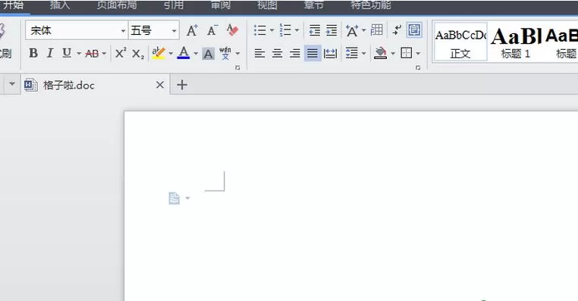Image resolution: width=578 pixels, height=301 pixels.
Task: Open the 开始 ribbon tab
Action: (13, 5)
